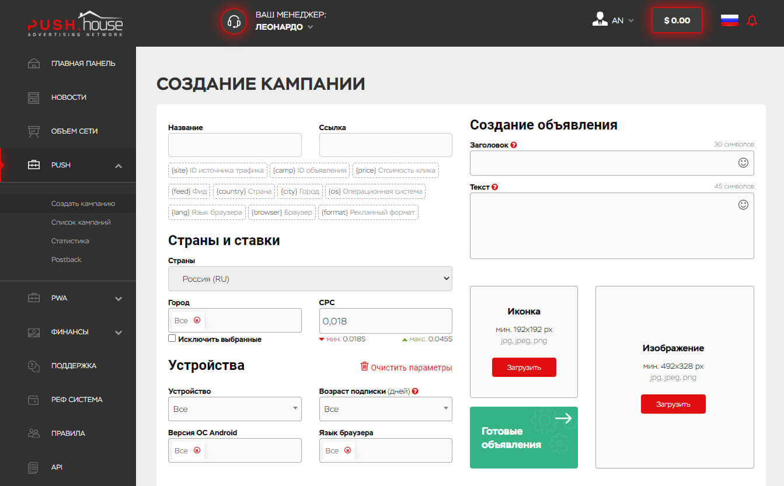The width and height of the screenshot is (784, 486).
Task: Click the trash icon near Очистить параметры
Action: pyautogui.click(x=364, y=366)
